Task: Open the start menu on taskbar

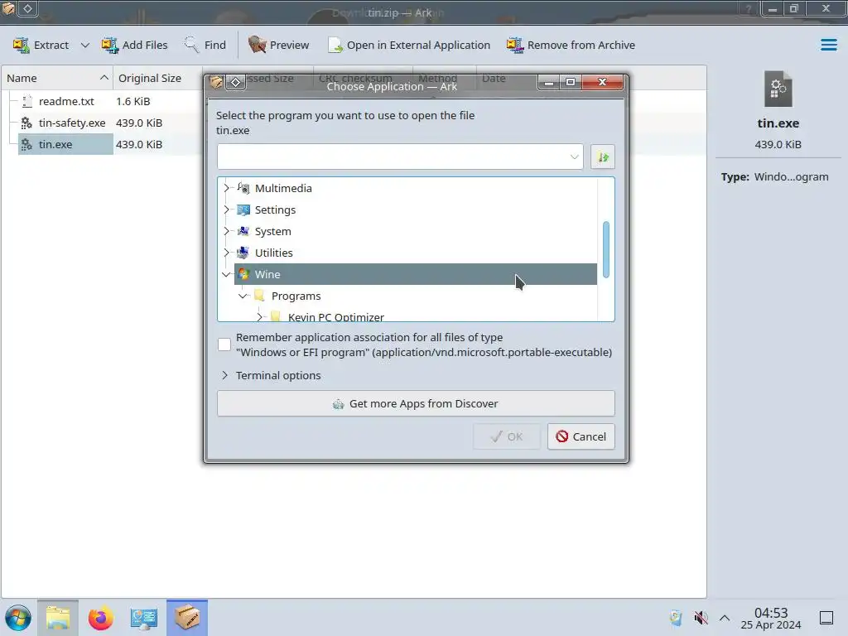Action: (18, 618)
